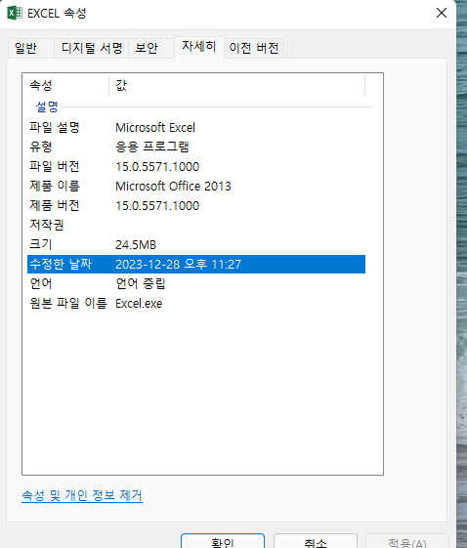Select the 저작권 property row

(196, 225)
